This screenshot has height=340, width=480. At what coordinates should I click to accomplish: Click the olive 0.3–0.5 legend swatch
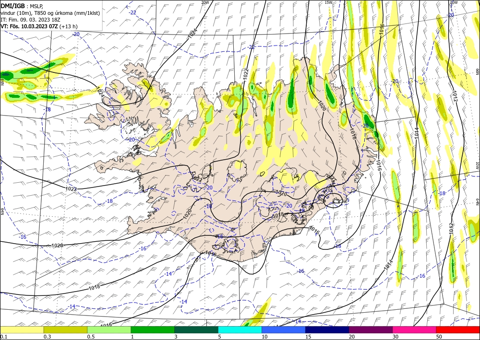[x=65, y=330]
